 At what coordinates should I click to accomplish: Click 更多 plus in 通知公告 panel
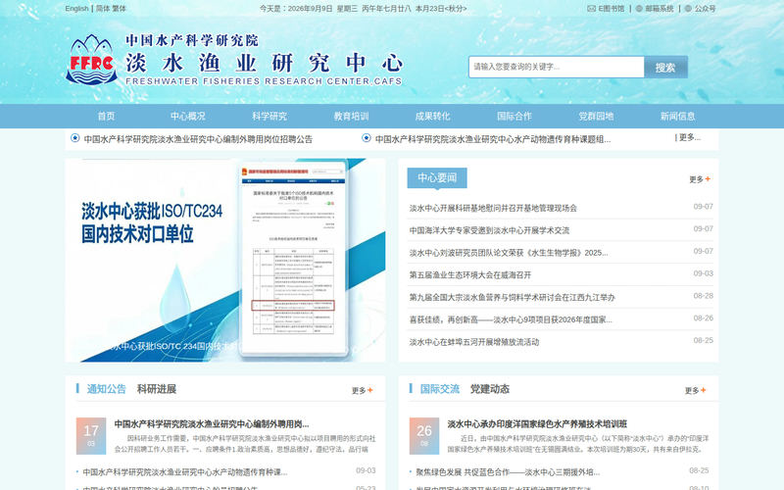click(362, 390)
